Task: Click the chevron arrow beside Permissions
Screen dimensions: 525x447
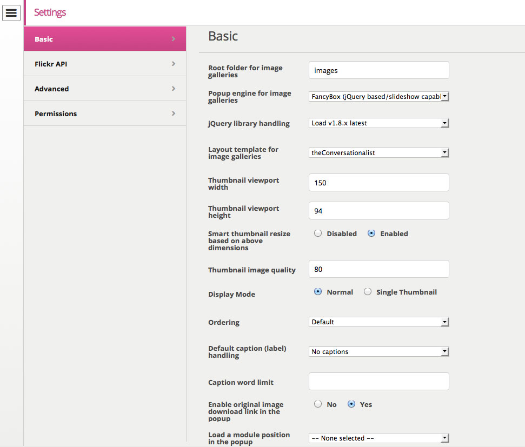Action: point(174,114)
